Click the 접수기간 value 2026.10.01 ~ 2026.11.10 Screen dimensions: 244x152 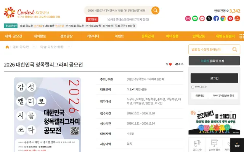pyautogui.click(x=141, y=113)
